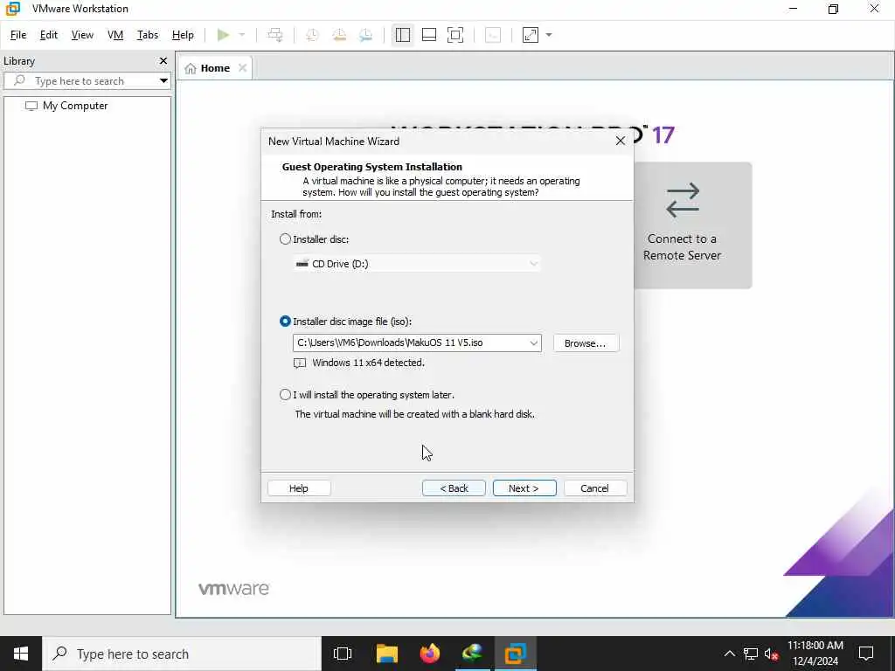The image size is (895, 671).
Task: Select Installer disc image file radio button
Action: point(286,322)
